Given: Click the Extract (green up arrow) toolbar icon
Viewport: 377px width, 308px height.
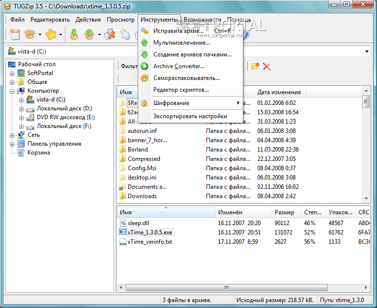Looking at the screenshot, I should [89, 34].
